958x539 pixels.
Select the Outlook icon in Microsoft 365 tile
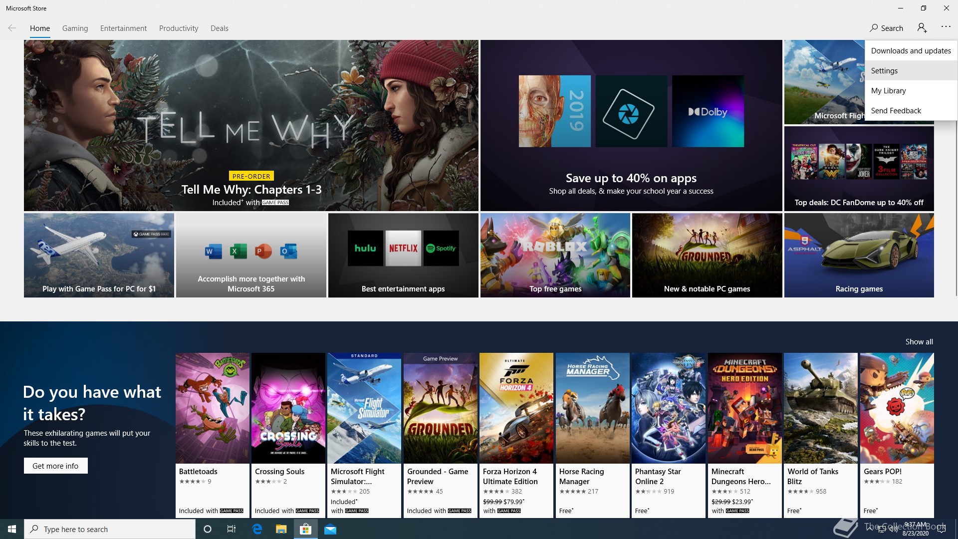click(x=288, y=251)
